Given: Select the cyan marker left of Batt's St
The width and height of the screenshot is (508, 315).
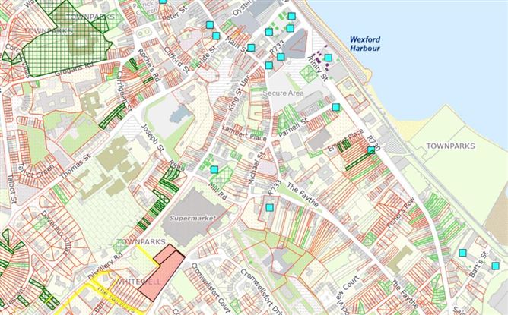Looking at the screenshot, I should 462,253.
